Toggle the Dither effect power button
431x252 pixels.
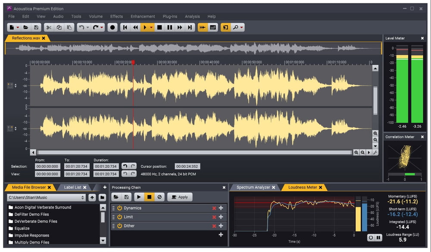click(x=119, y=226)
